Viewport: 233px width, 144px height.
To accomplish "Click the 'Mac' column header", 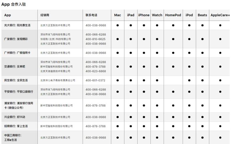I will pos(118,15).
